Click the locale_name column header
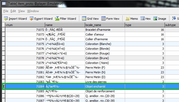Viewport: 179px width, 102px height. point(105,25)
